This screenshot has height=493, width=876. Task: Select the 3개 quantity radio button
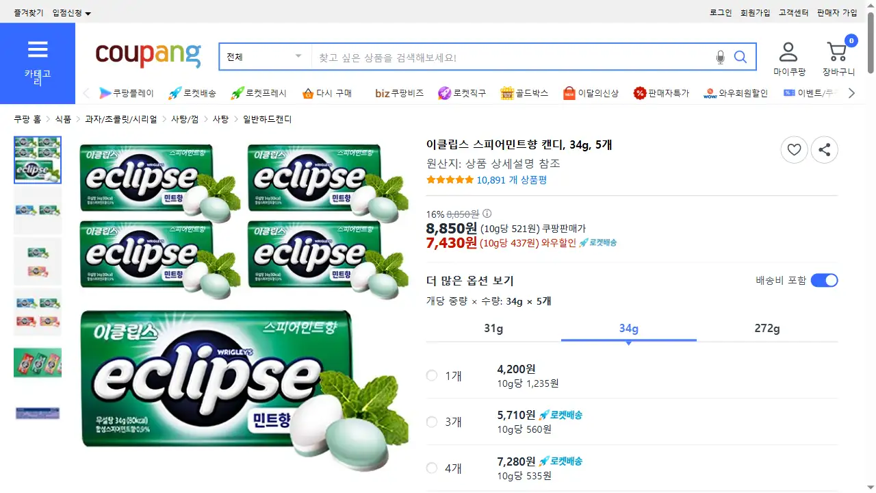[x=432, y=422]
